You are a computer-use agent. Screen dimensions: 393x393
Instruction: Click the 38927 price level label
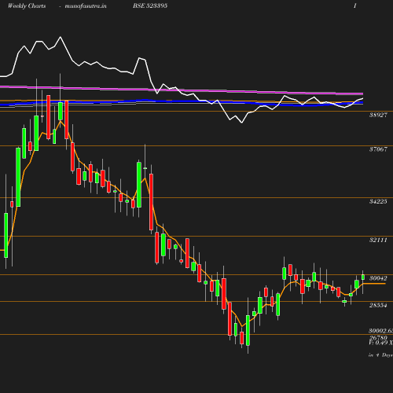[x=378, y=115]
